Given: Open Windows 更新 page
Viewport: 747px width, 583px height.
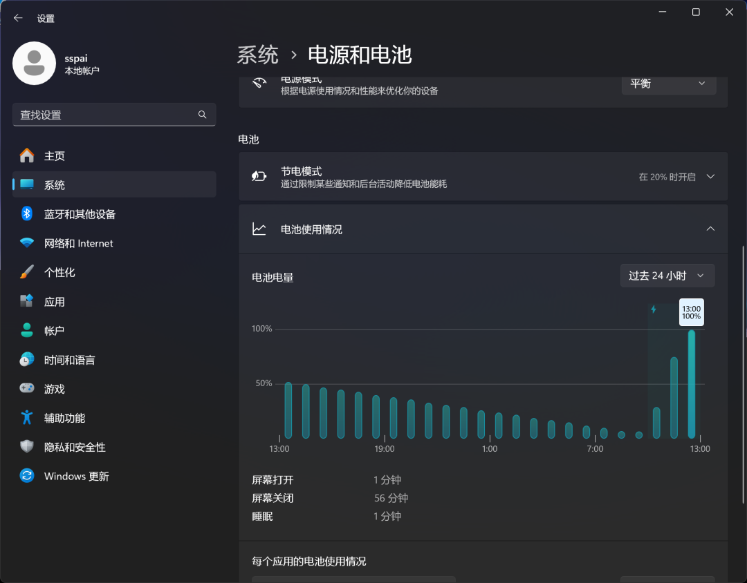Looking at the screenshot, I should coord(114,475).
